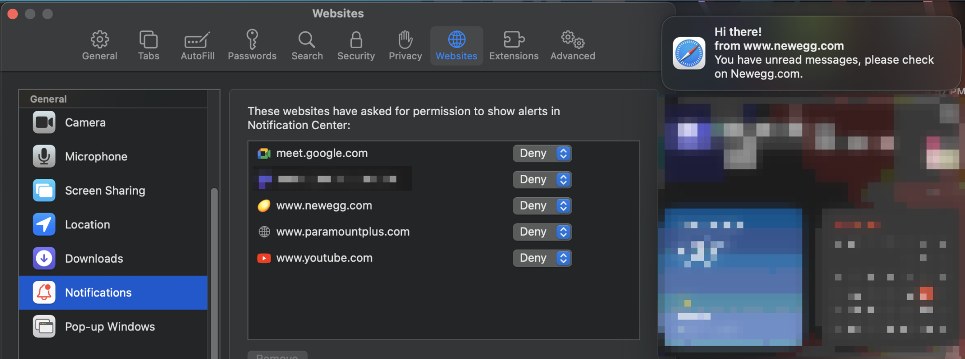
Task: Open Deny dropdown for meet.google.com
Action: coord(542,153)
